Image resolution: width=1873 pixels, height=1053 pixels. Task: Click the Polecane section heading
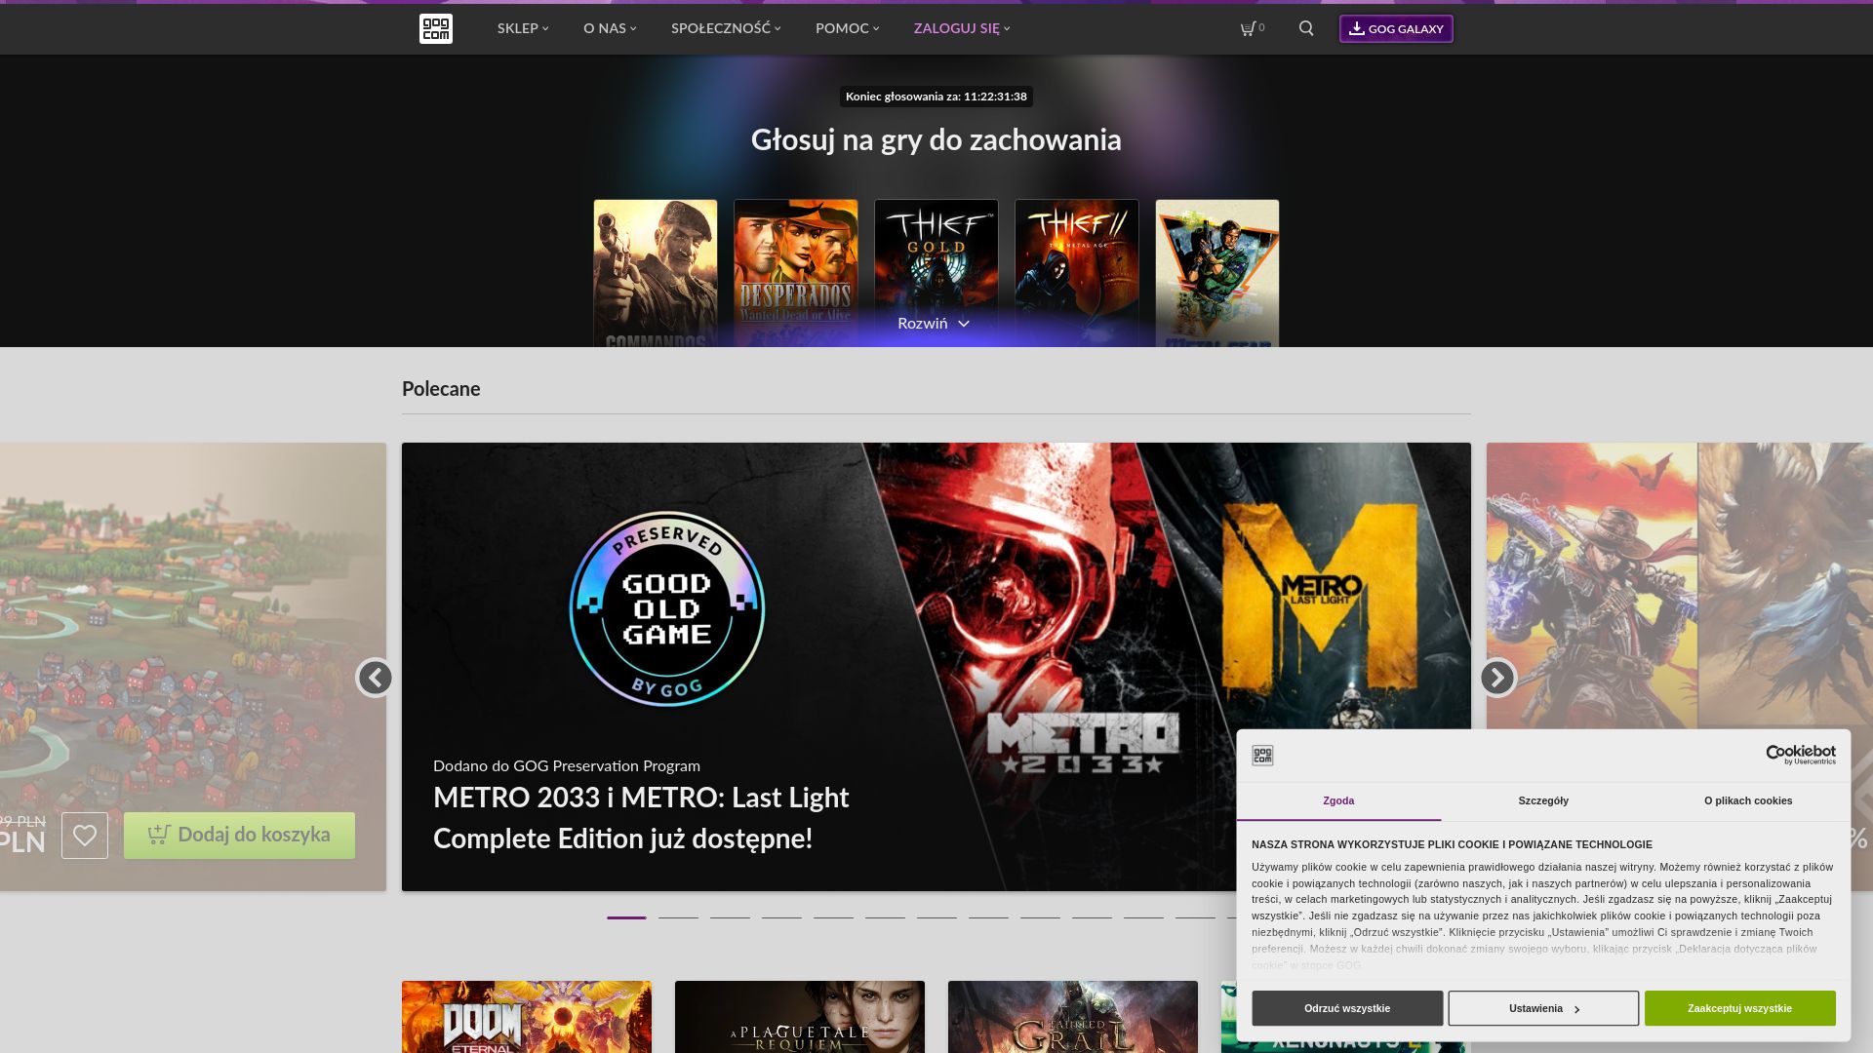click(441, 389)
